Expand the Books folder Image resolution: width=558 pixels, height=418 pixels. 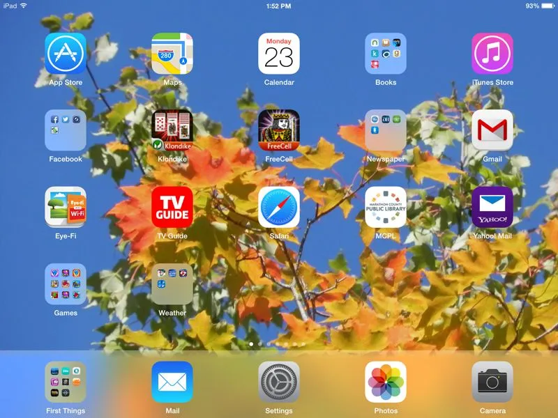(386, 54)
